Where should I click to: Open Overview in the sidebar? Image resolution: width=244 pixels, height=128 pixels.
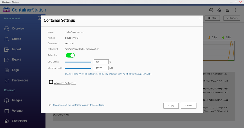pos(18,29)
